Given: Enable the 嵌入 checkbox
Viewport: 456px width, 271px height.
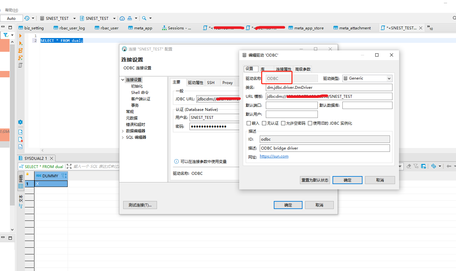Looking at the screenshot, I should [249, 123].
